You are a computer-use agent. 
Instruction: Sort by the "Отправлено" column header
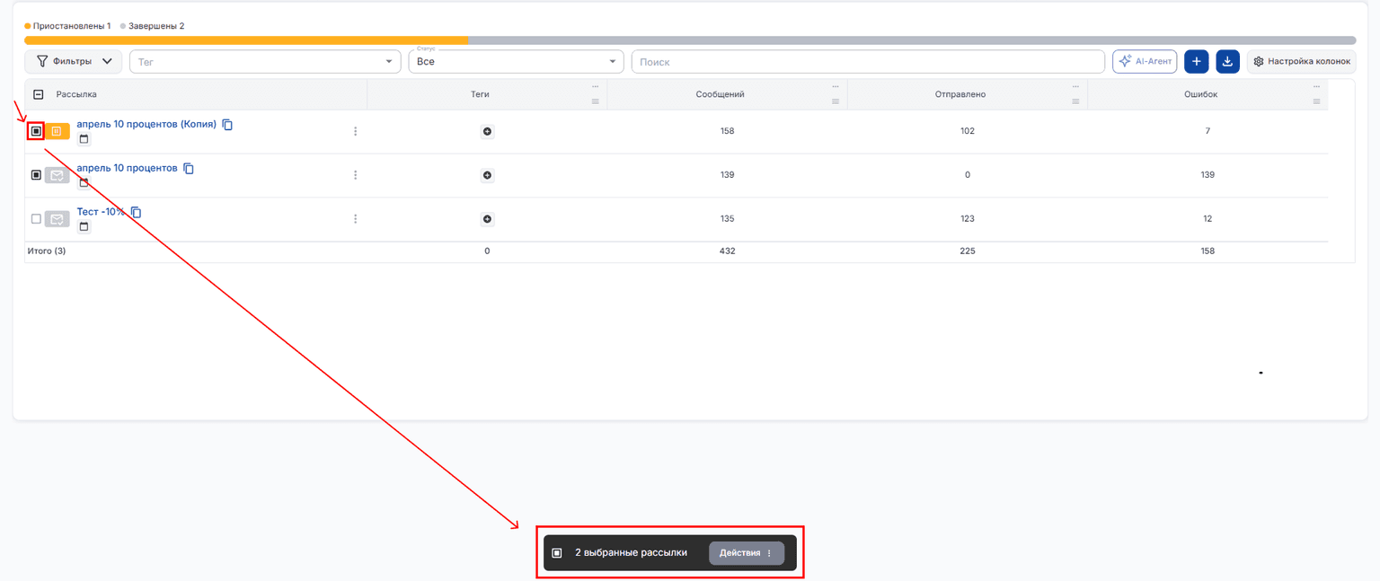(x=960, y=94)
